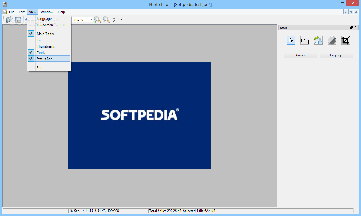Viewport: 361px width, 216px height.
Task: Choose Full Screen F11
Action: 48,25
